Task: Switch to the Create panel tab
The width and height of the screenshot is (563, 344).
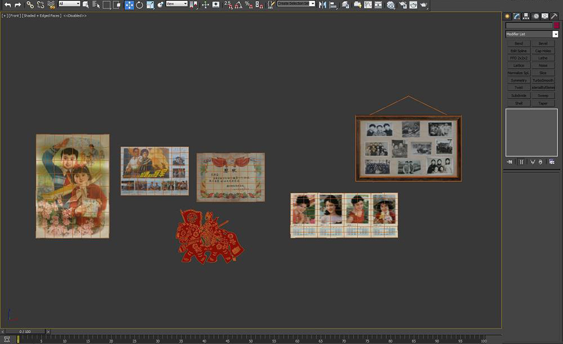Action: 507,16
